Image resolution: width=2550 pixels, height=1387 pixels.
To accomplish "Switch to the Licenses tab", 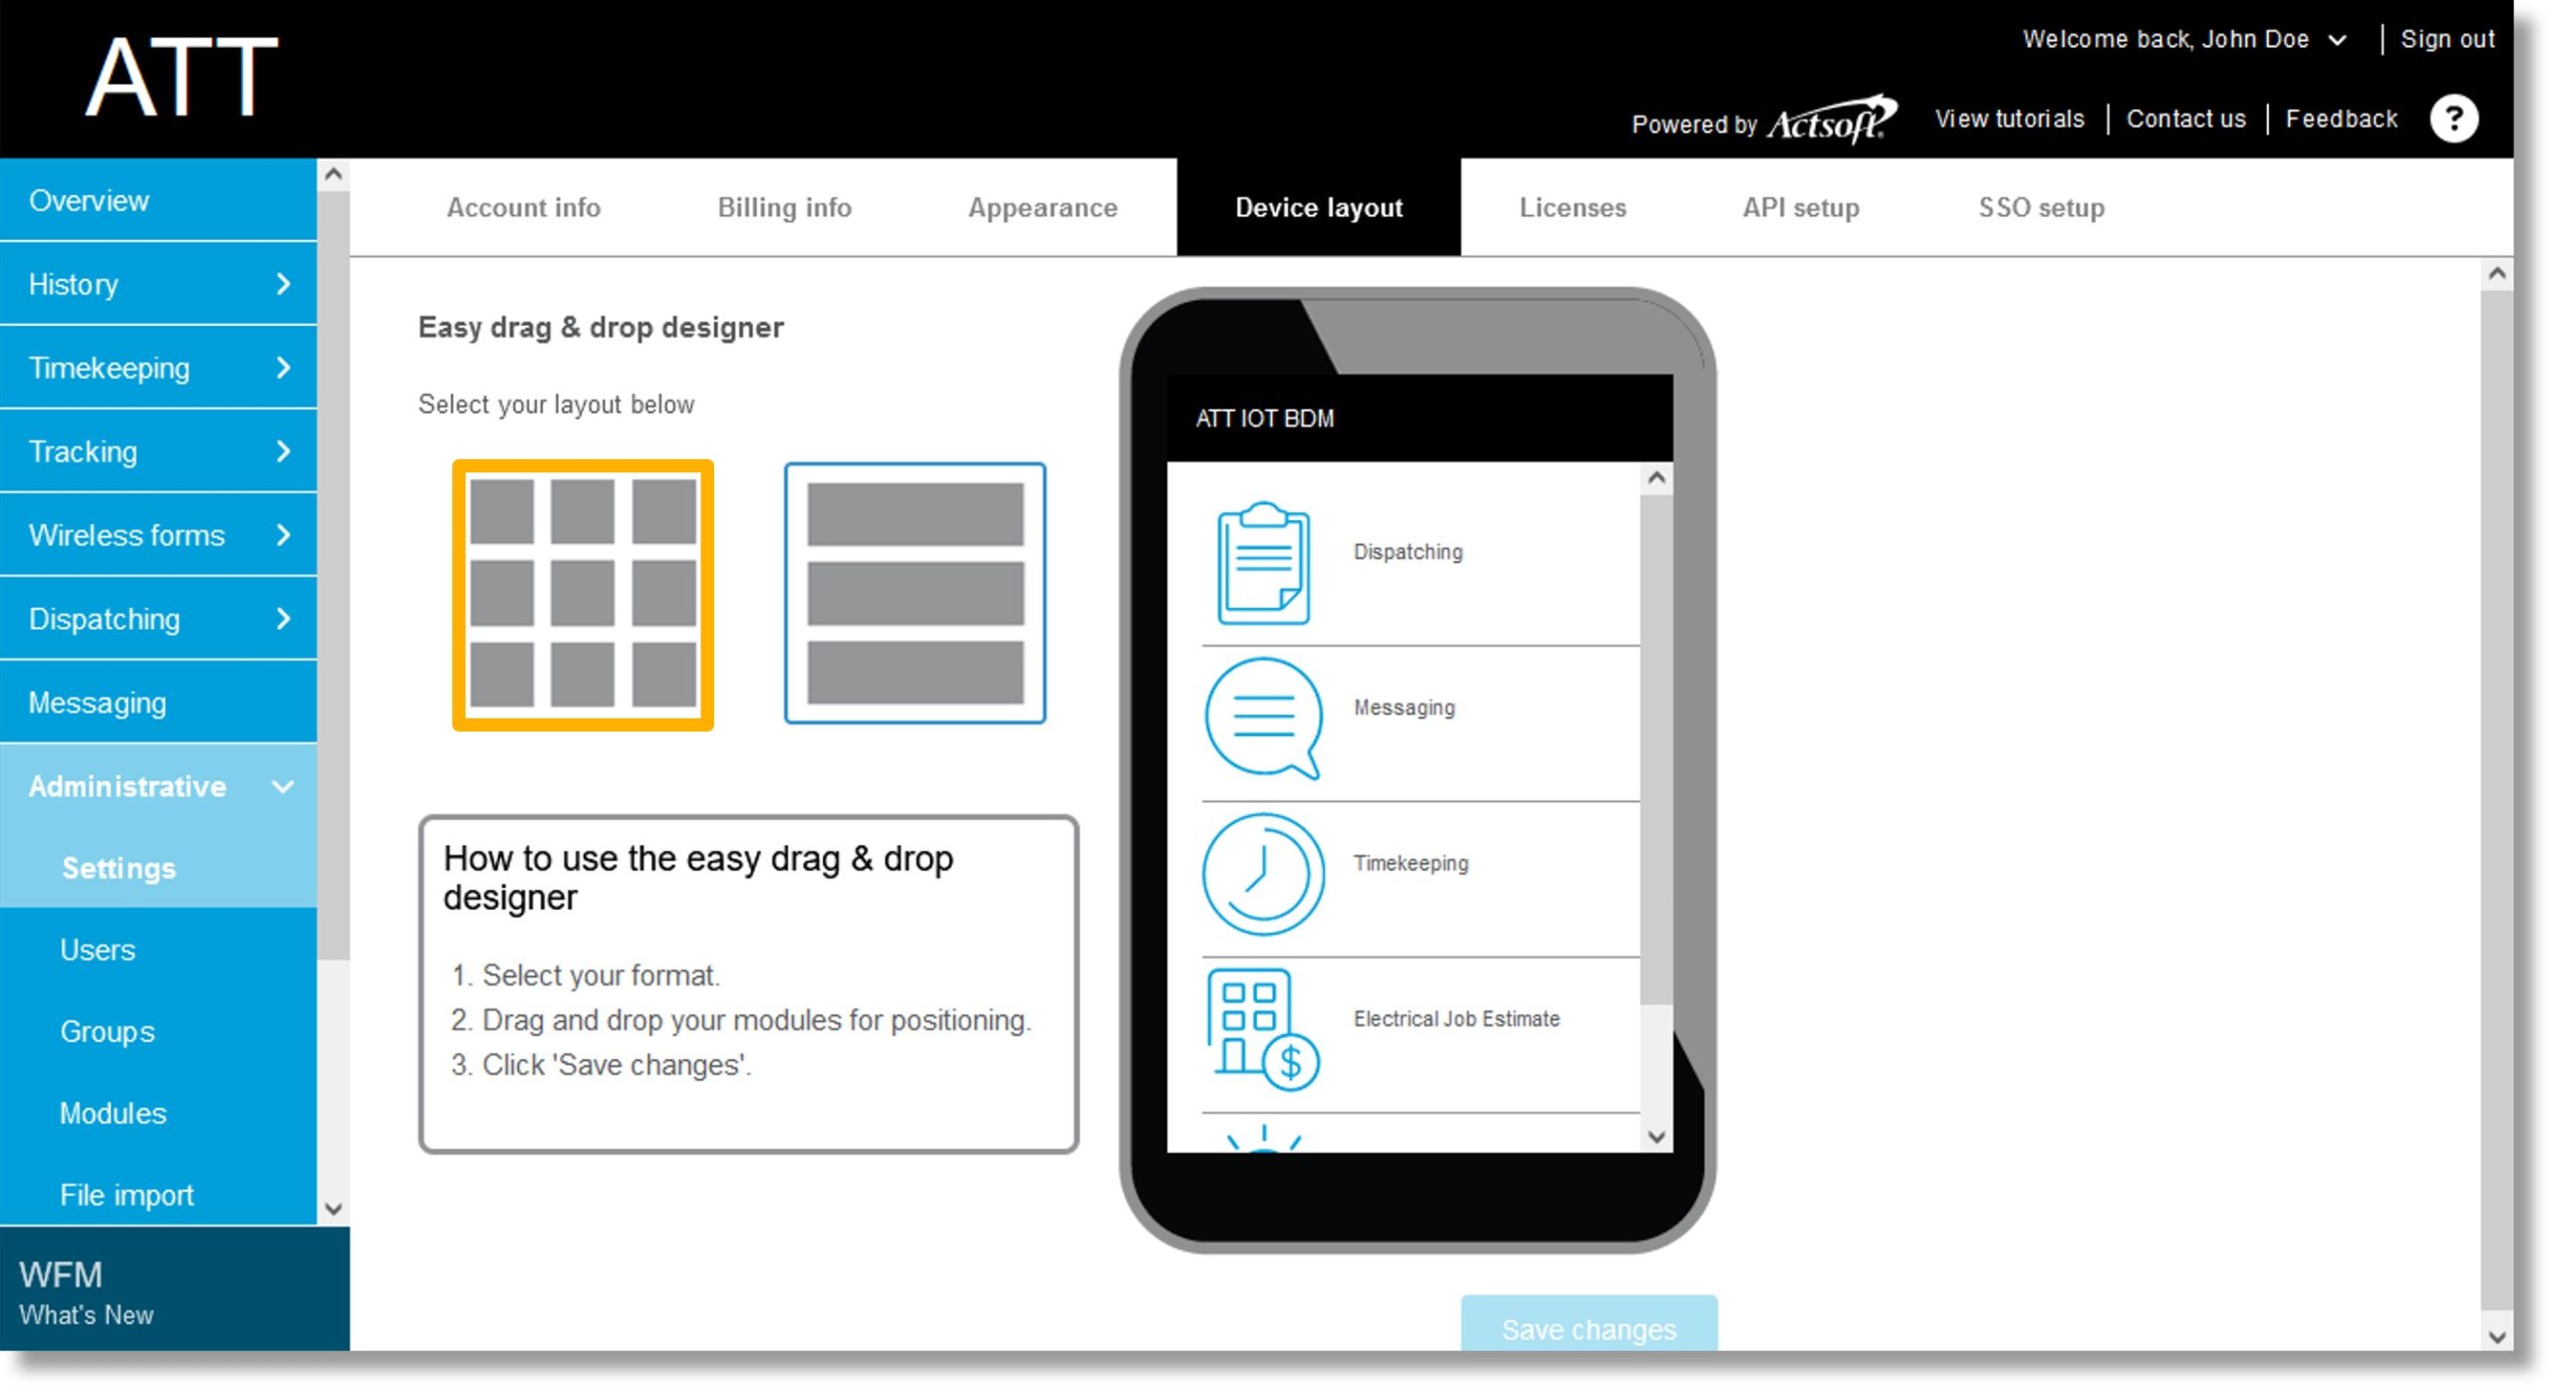I will click(x=1574, y=208).
